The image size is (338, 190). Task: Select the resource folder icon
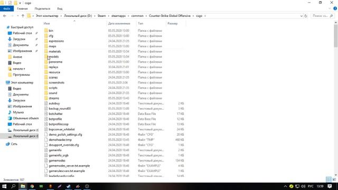coord(46,72)
